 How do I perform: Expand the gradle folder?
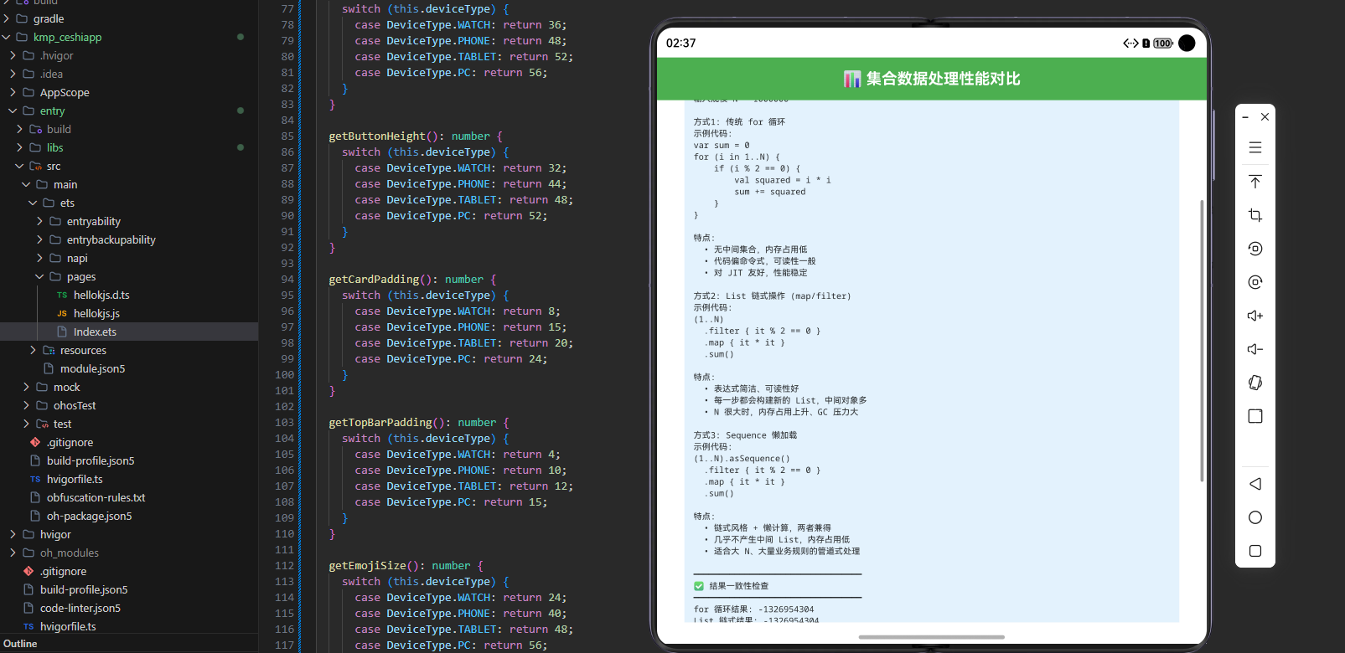pyautogui.click(x=7, y=18)
